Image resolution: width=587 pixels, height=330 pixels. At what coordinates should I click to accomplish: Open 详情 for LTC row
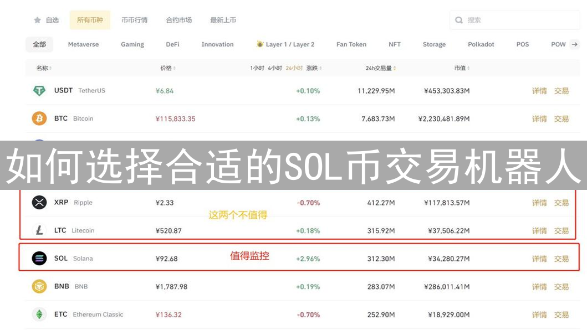click(x=539, y=231)
